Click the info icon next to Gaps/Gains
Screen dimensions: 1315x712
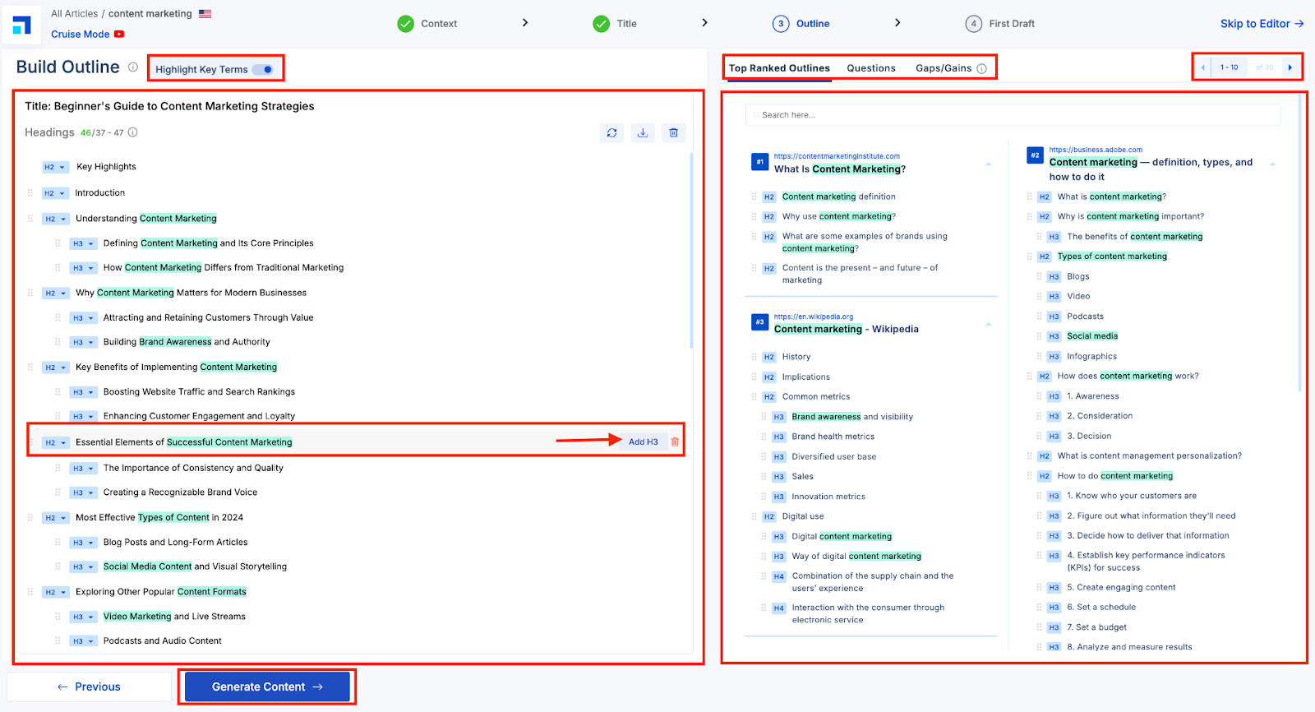[x=981, y=69]
